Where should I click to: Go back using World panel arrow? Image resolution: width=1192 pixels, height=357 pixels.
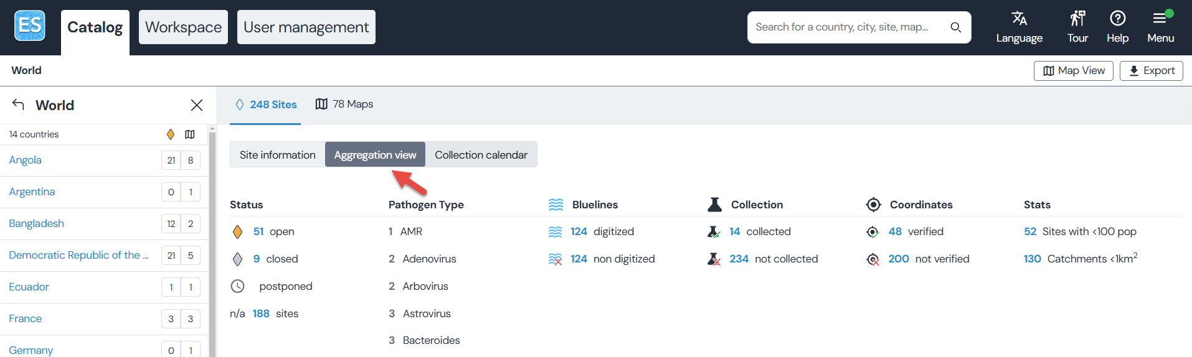pos(19,104)
